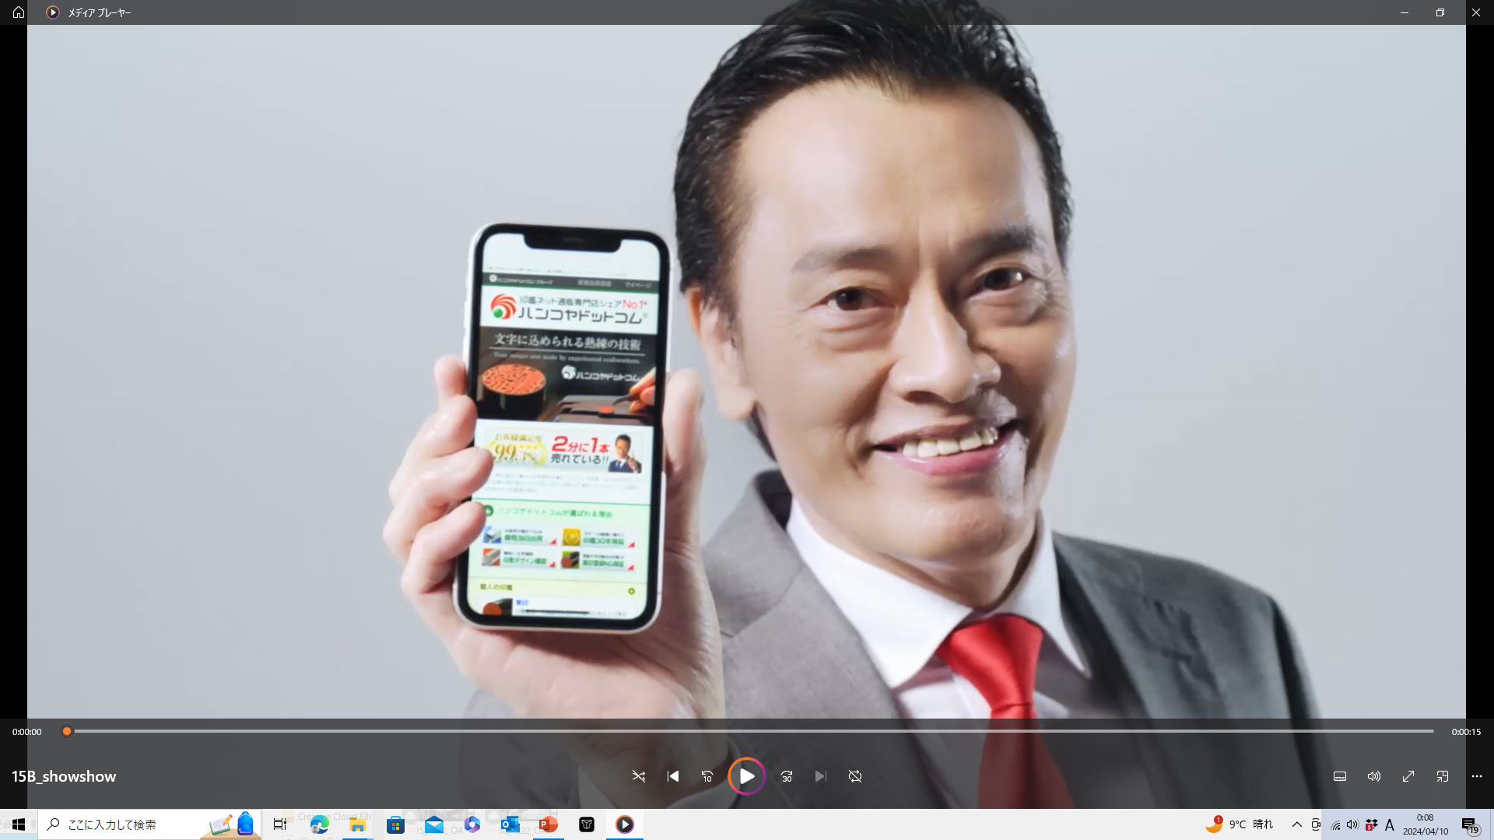Skip back 10 seconds
Screen dimensions: 1494x840
click(707, 776)
